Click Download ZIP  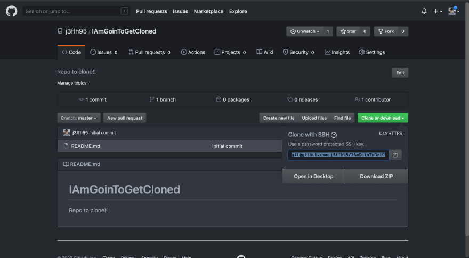[x=376, y=177]
